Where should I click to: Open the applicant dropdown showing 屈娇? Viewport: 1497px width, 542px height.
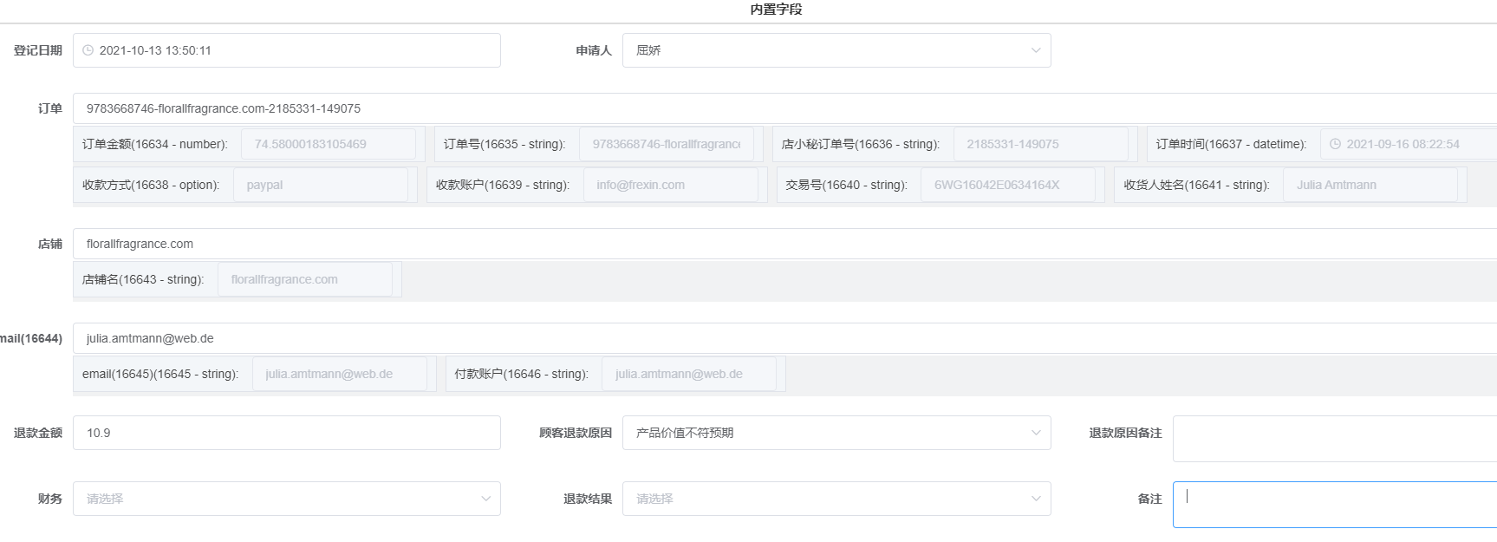coord(836,50)
